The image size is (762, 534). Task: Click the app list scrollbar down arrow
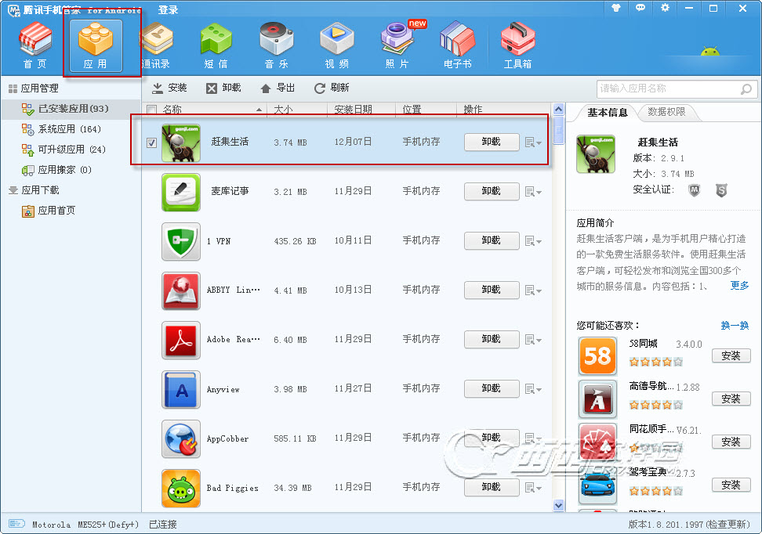click(x=558, y=506)
